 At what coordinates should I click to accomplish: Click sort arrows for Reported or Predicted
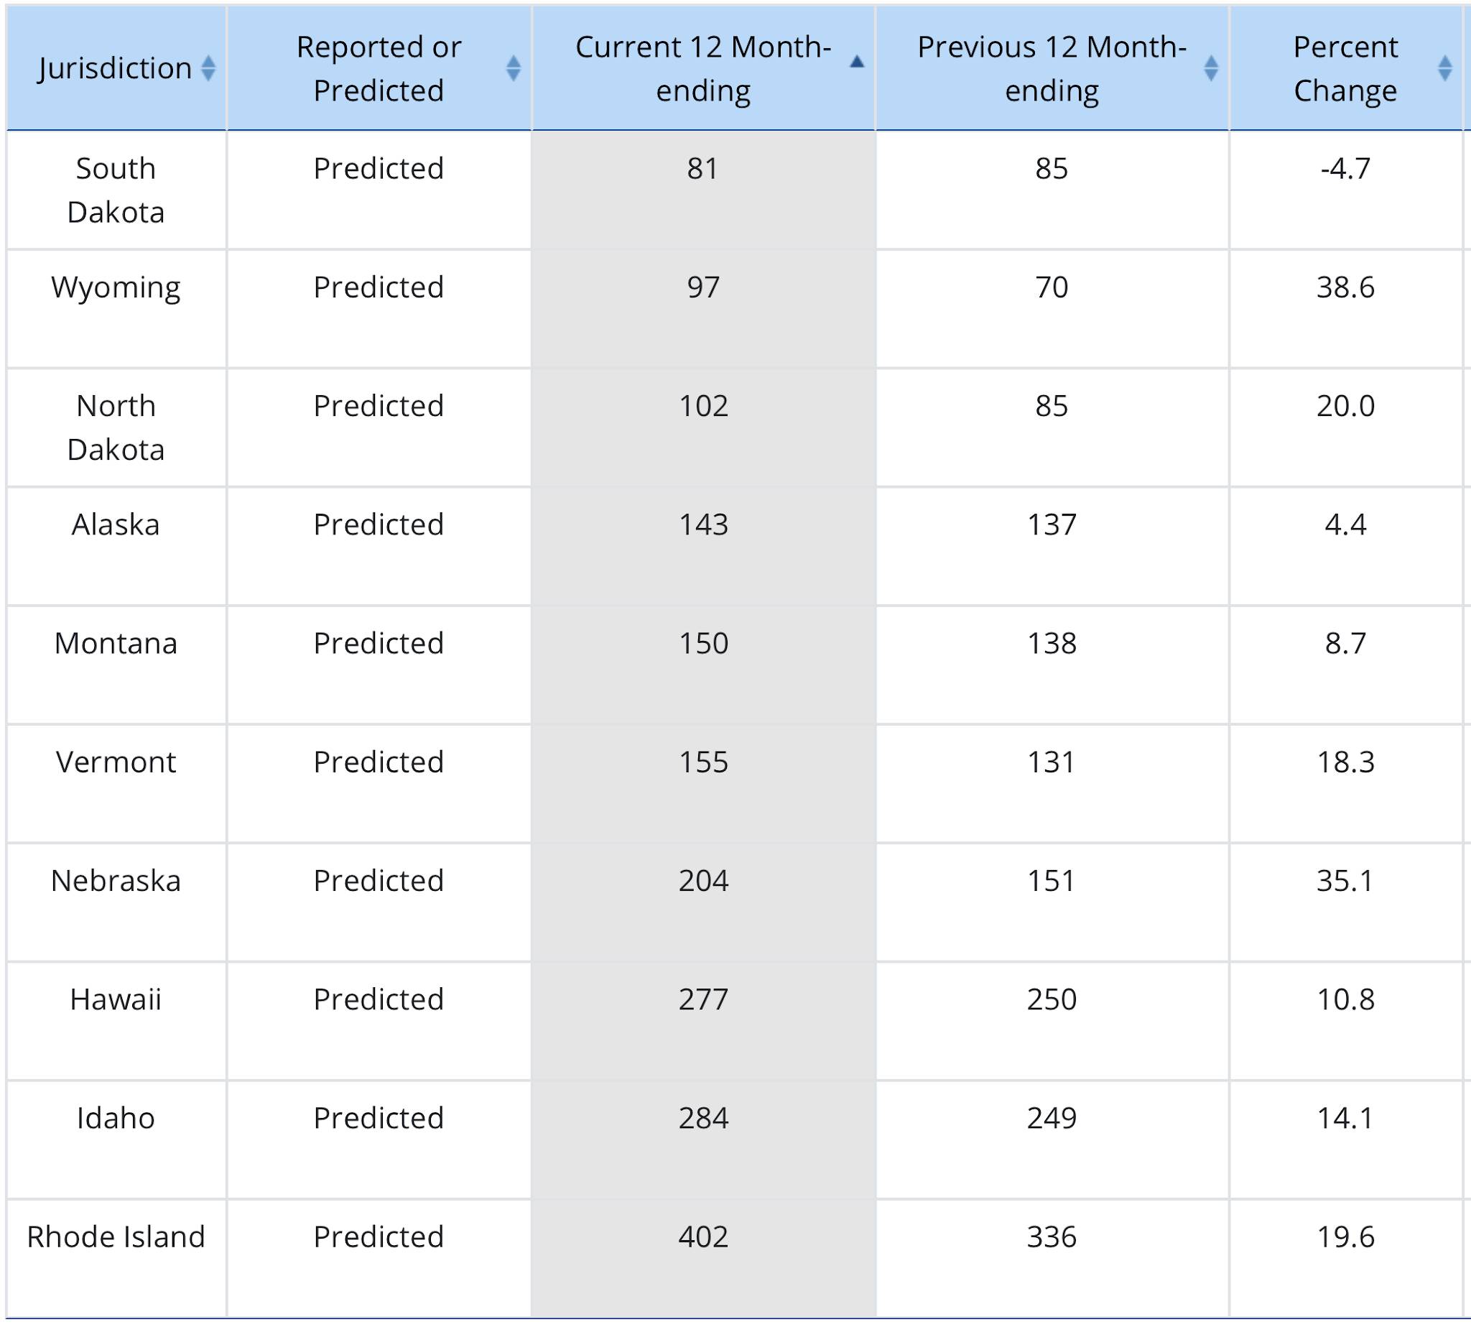pyautogui.click(x=513, y=68)
